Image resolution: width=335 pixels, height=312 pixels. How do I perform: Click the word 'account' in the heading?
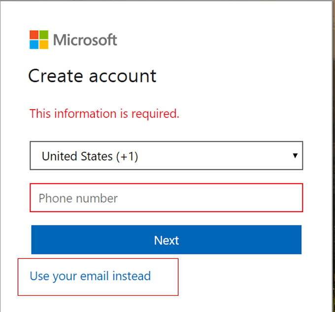tap(123, 76)
